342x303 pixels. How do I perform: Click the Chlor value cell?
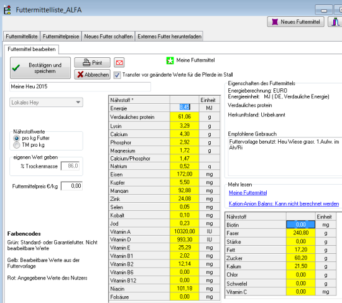(301, 275)
